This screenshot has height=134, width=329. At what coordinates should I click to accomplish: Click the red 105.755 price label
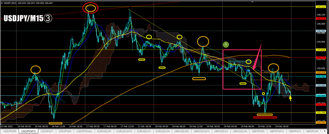pos(321,58)
